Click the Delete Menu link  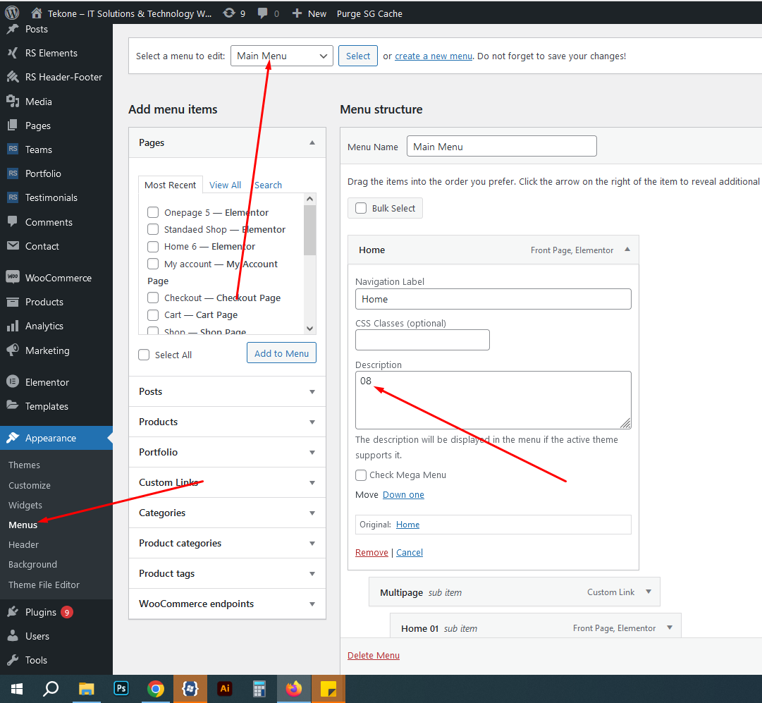373,655
